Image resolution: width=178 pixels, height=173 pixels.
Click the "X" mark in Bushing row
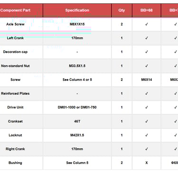tap(147, 163)
